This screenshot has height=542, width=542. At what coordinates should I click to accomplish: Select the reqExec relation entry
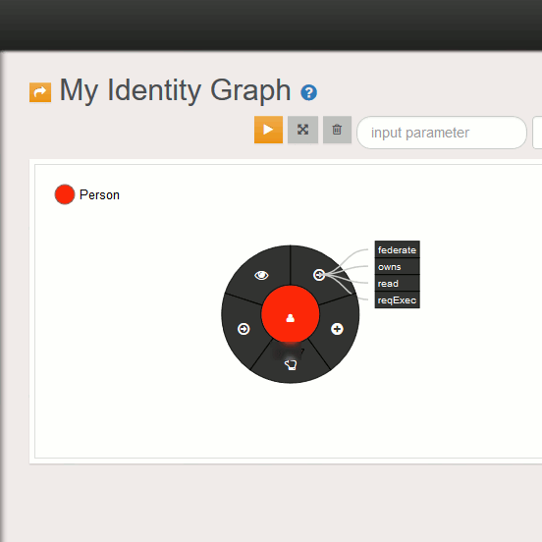click(x=397, y=300)
